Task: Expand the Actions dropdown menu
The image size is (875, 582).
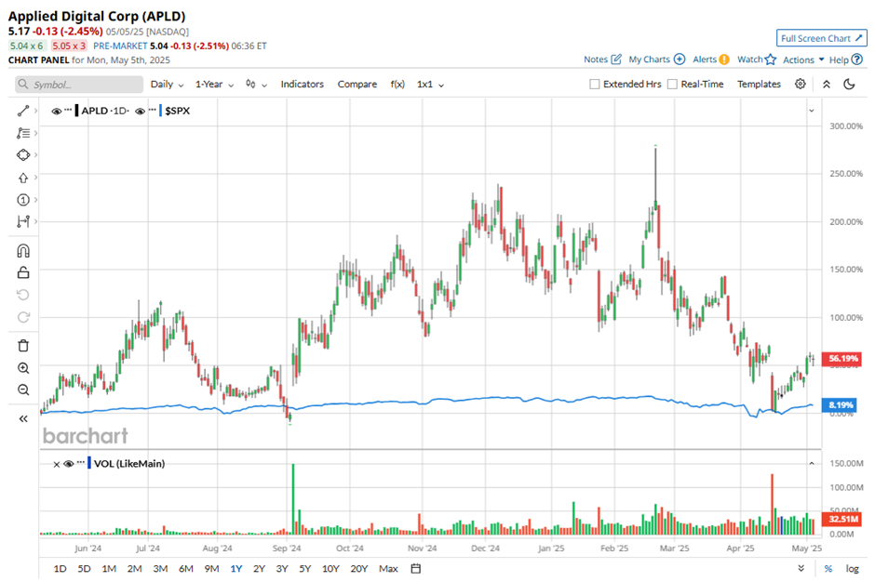Action: (x=803, y=60)
